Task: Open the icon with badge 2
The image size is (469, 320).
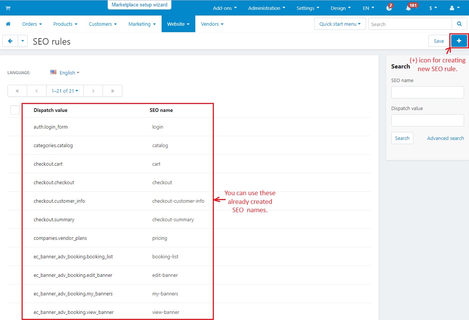Action: pos(389,8)
